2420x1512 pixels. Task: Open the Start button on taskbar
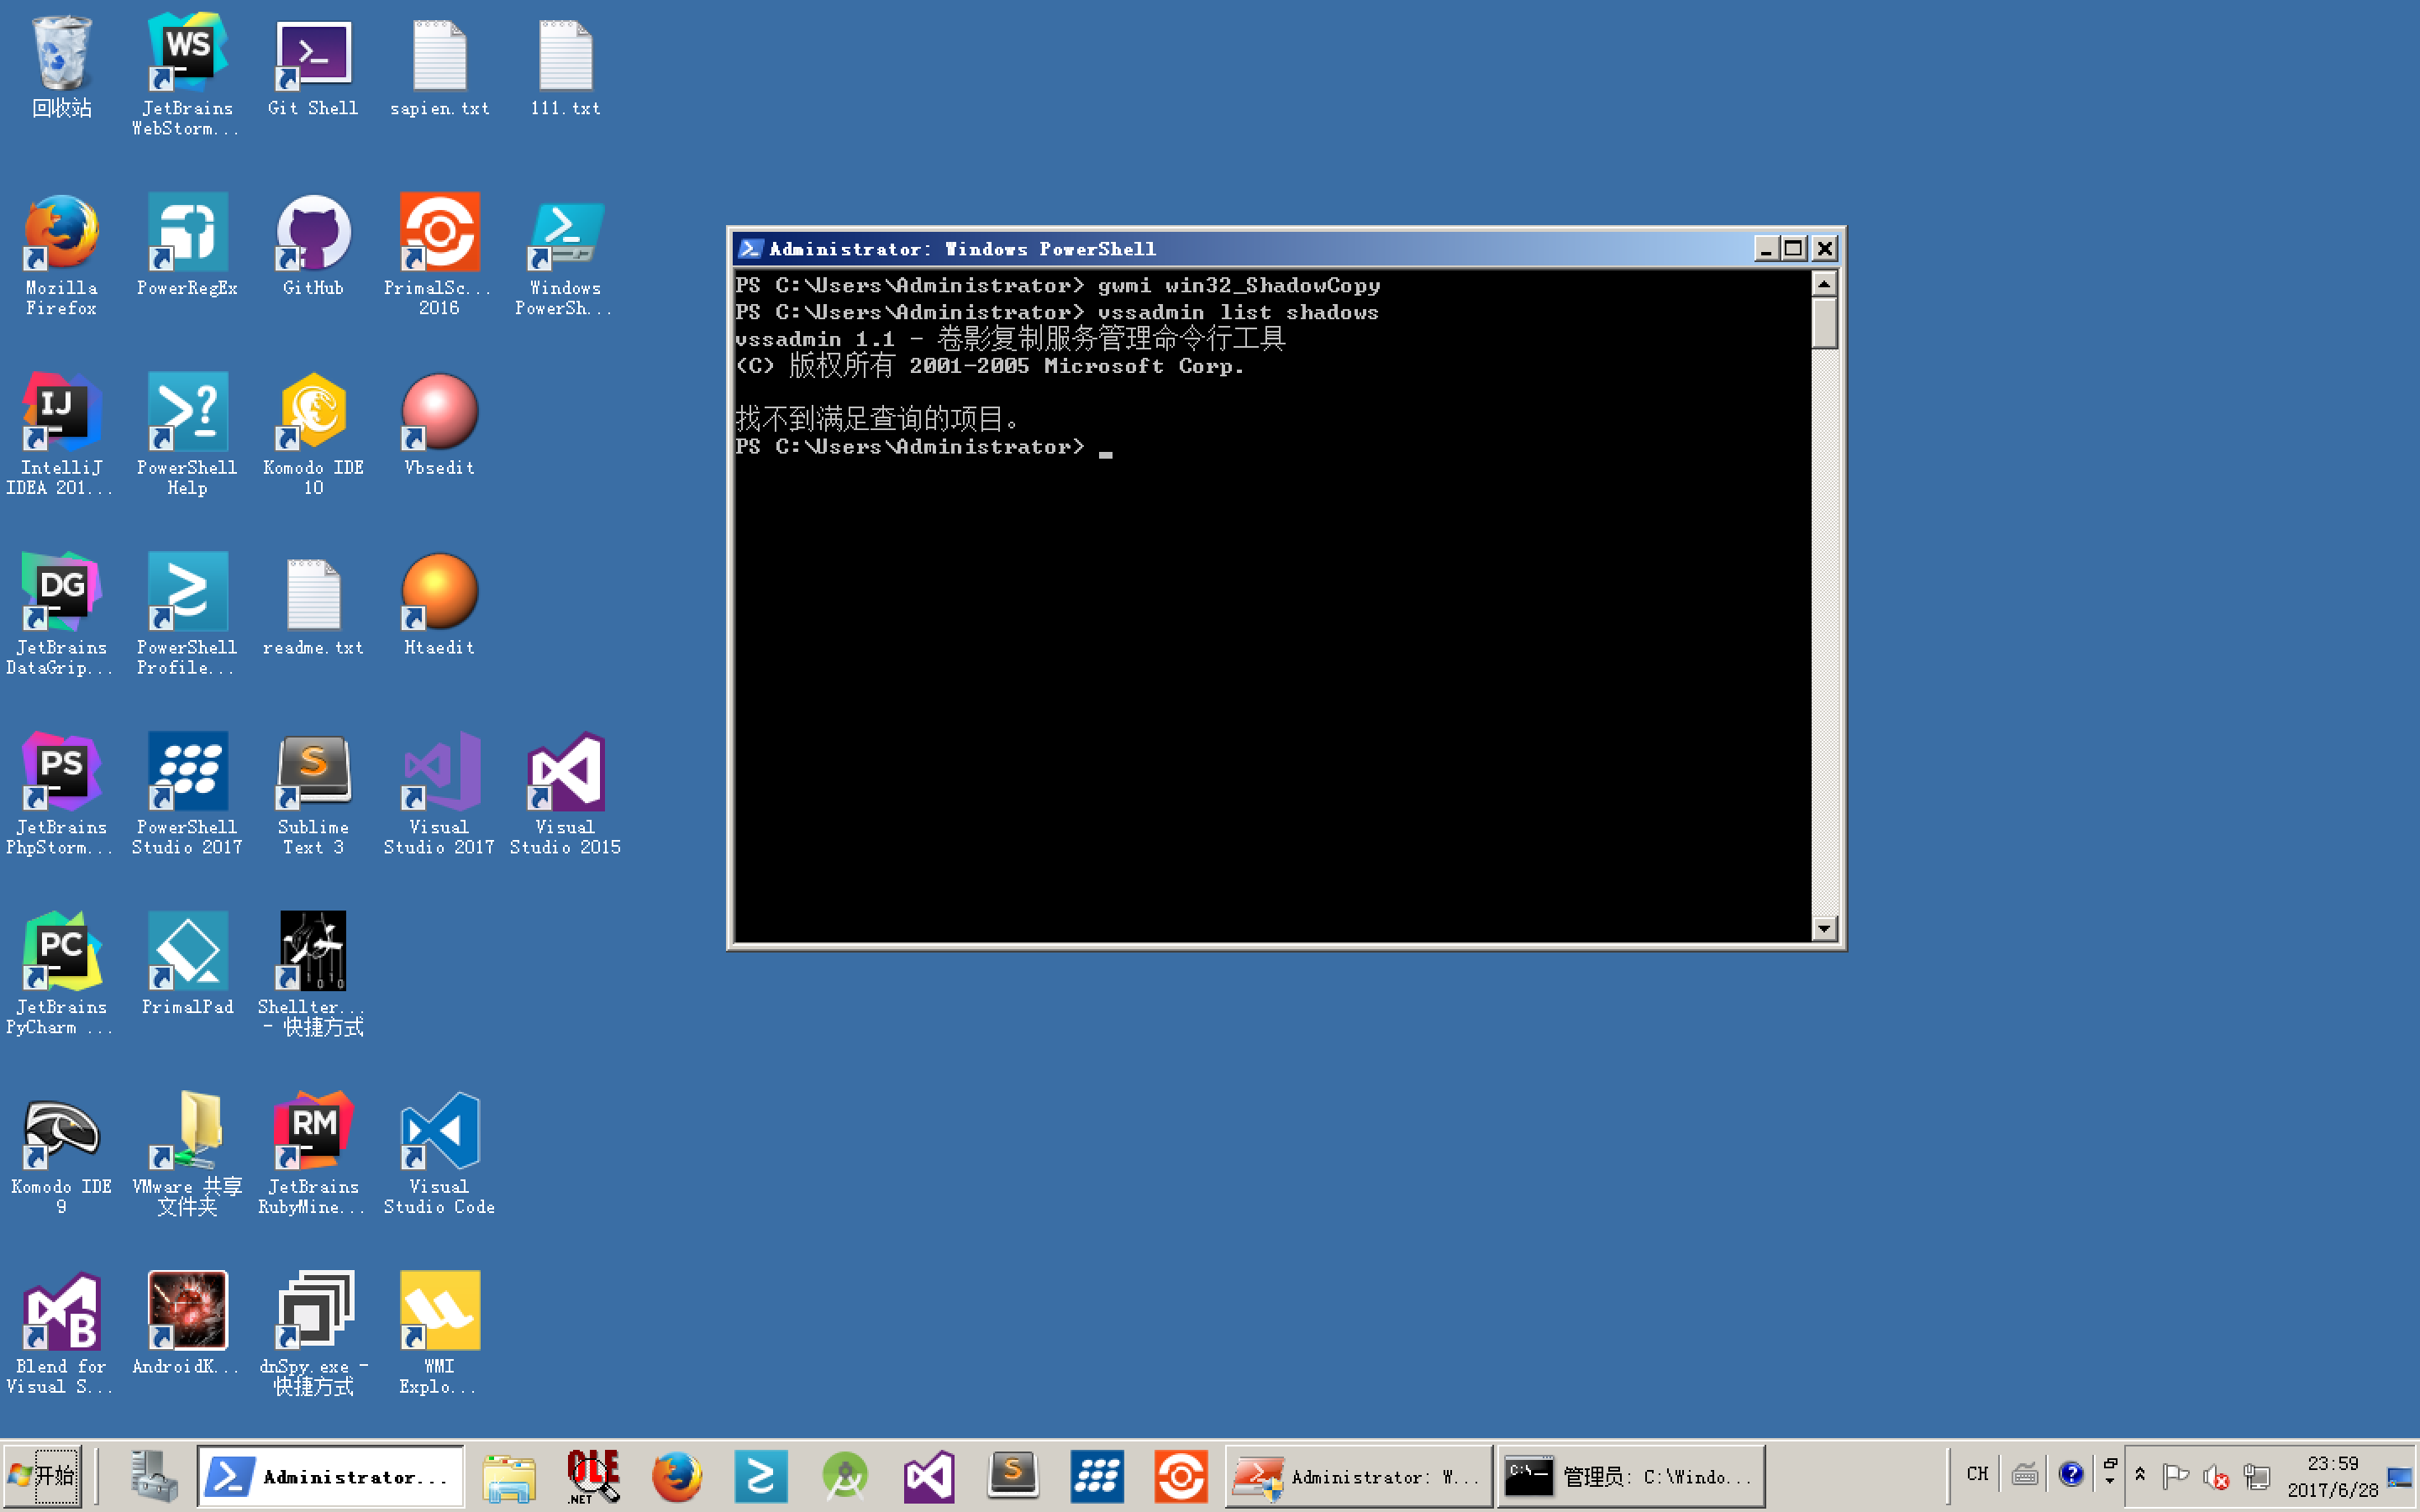[42, 1476]
